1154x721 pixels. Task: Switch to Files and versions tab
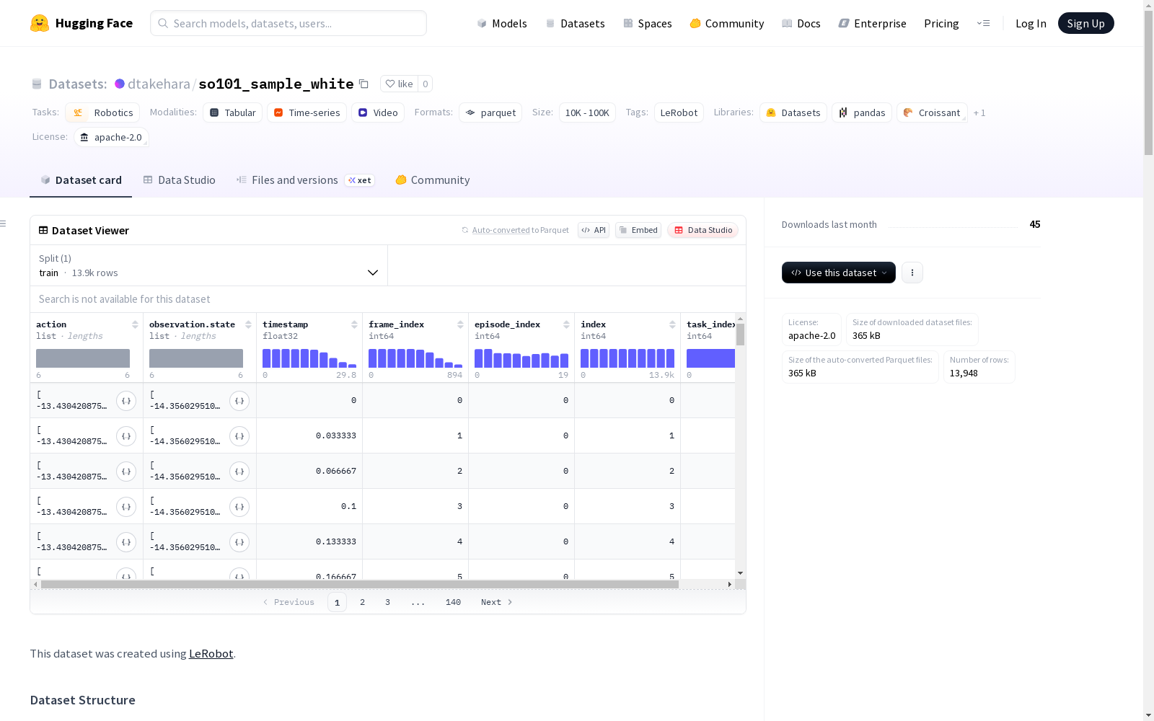305,180
